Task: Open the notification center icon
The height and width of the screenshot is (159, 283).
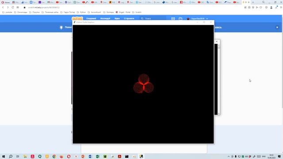Action: pyautogui.click(x=279, y=156)
